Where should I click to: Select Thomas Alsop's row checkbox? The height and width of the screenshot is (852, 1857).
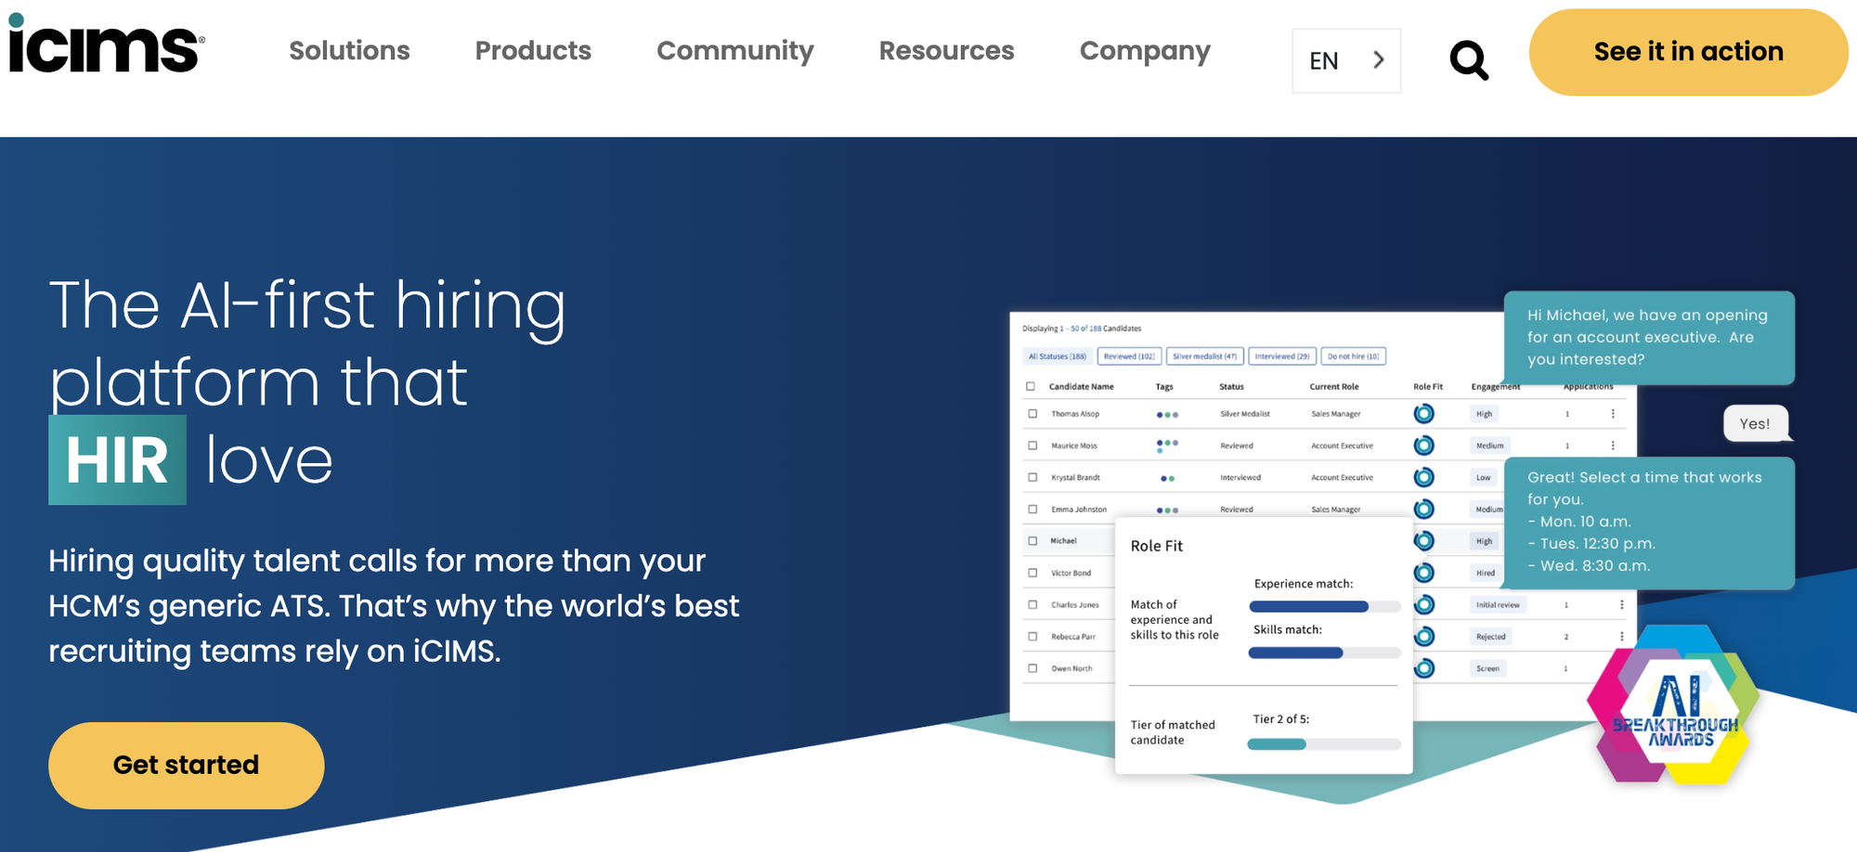(1032, 414)
